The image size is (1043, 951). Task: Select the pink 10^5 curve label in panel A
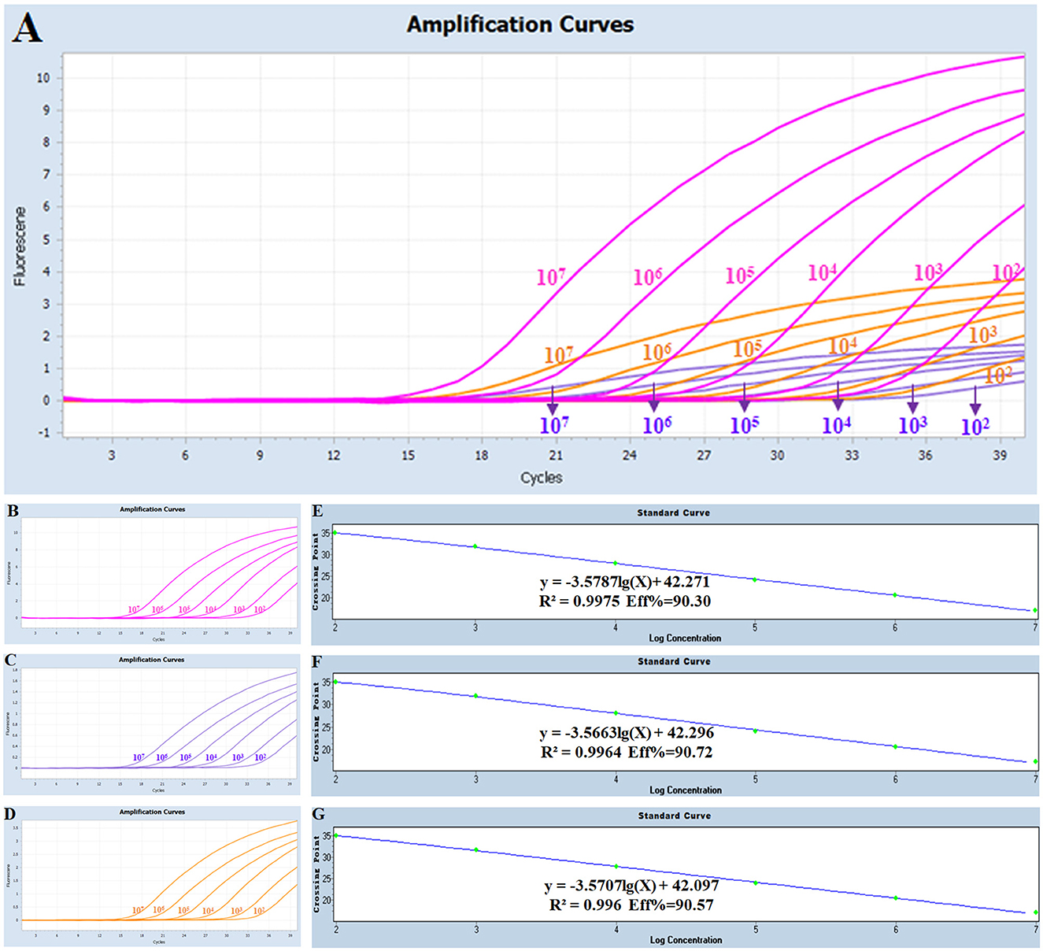740,275
